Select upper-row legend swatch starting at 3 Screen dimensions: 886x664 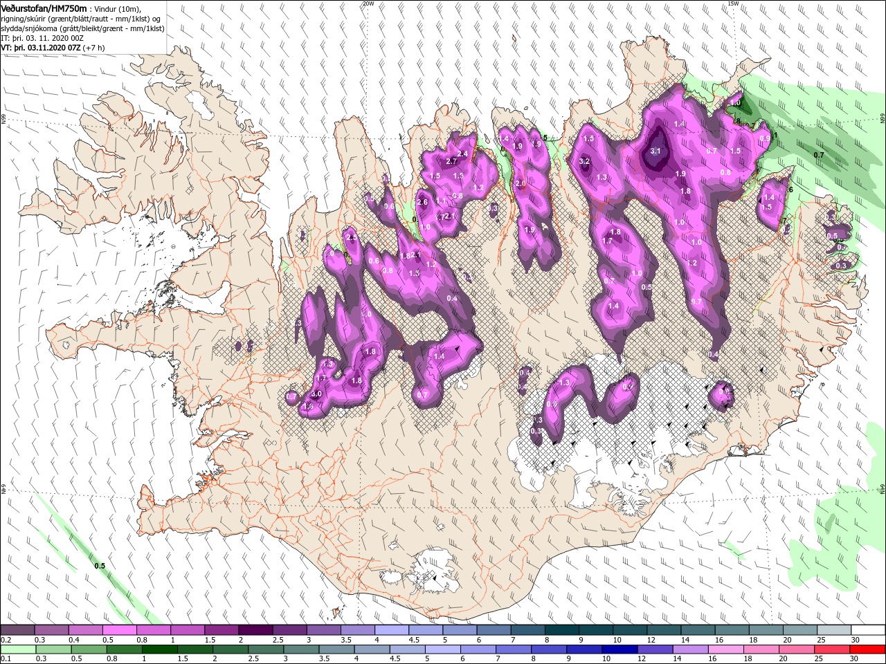coord(323,630)
